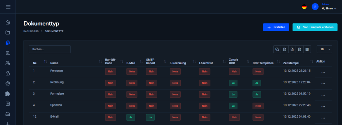Click timestamp 13.12.2025 19:28:04
The image size is (342, 125).
pyautogui.click(x=297, y=82)
